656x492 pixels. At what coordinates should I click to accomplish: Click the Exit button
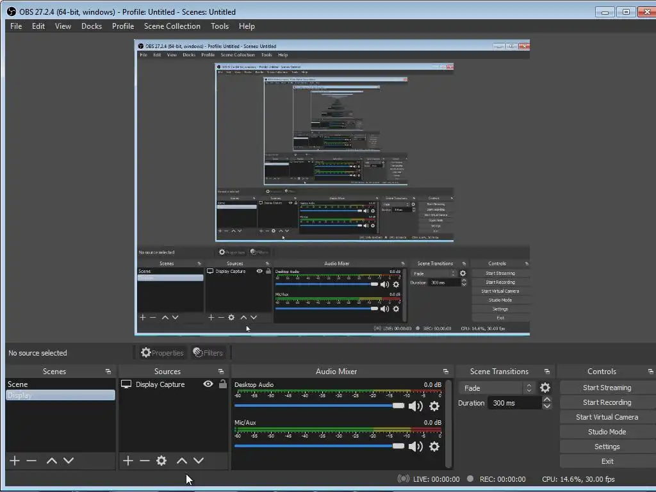(607, 461)
